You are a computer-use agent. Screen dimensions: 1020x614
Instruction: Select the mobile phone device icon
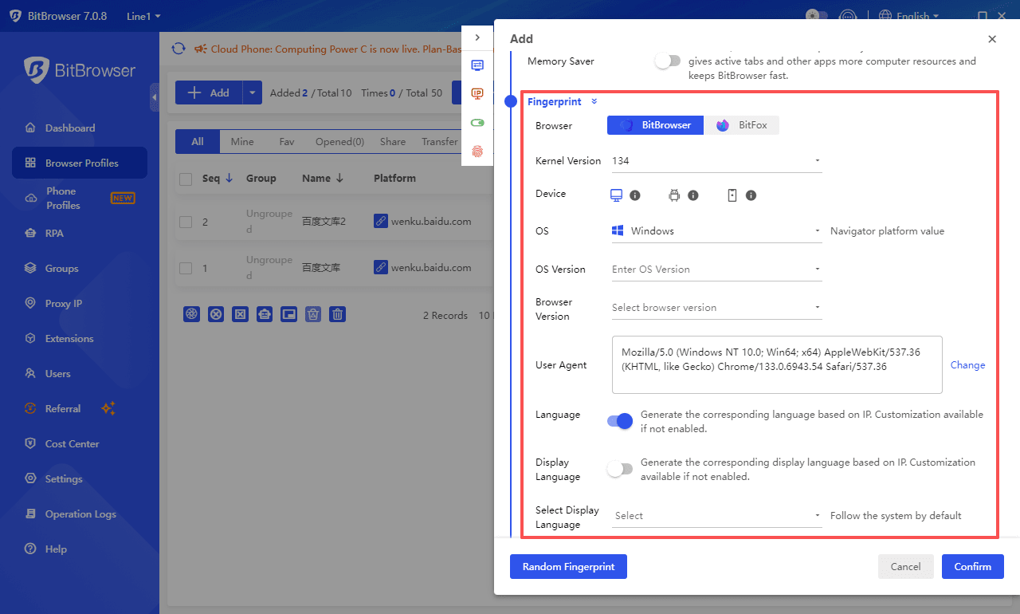click(x=732, y=195)
